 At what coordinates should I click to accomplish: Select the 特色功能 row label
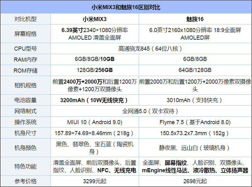25,166
